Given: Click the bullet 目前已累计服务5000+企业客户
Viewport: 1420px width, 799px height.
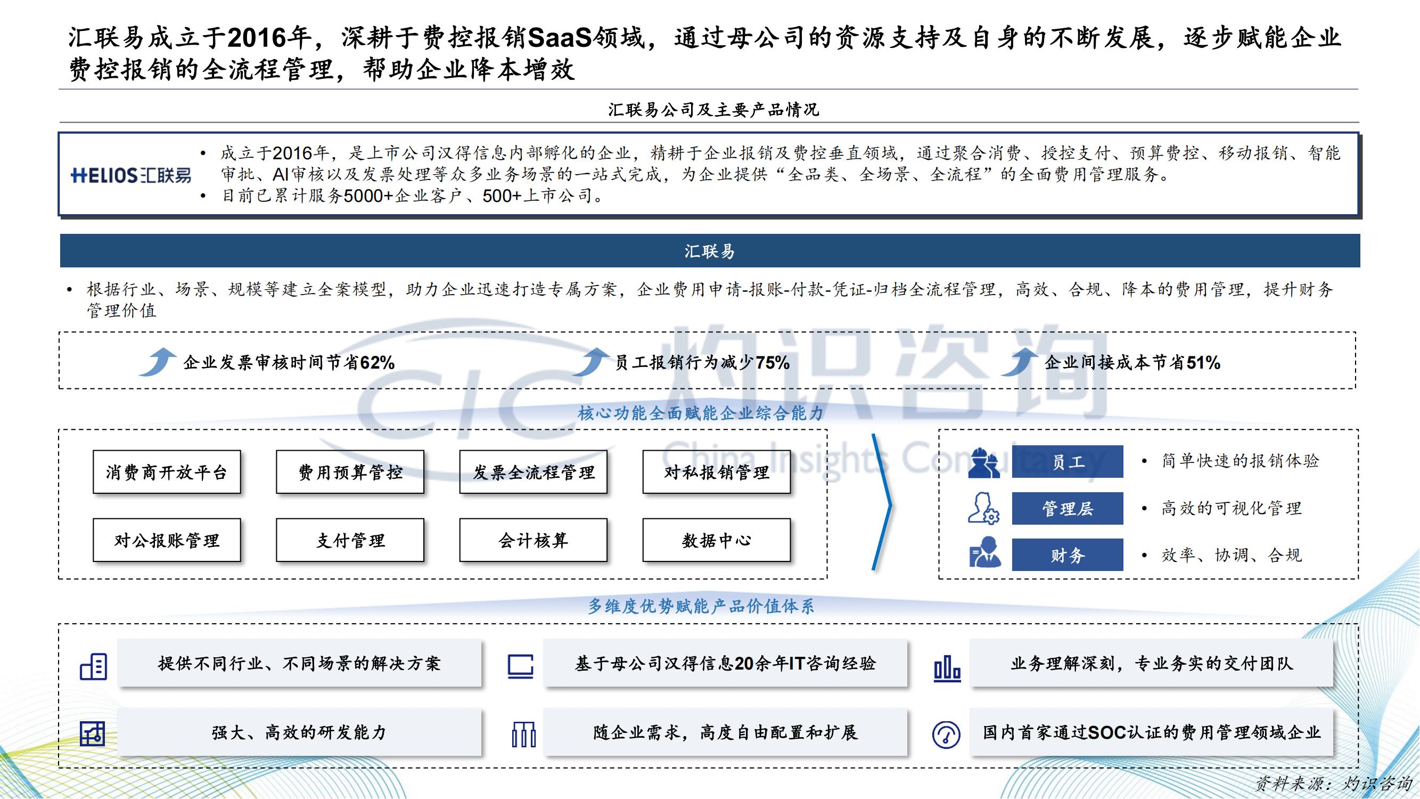Looking at the screenshot, I should tap(412, 195).
